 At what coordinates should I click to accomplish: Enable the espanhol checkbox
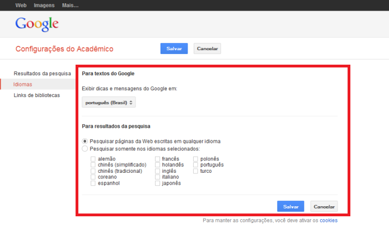93,183
